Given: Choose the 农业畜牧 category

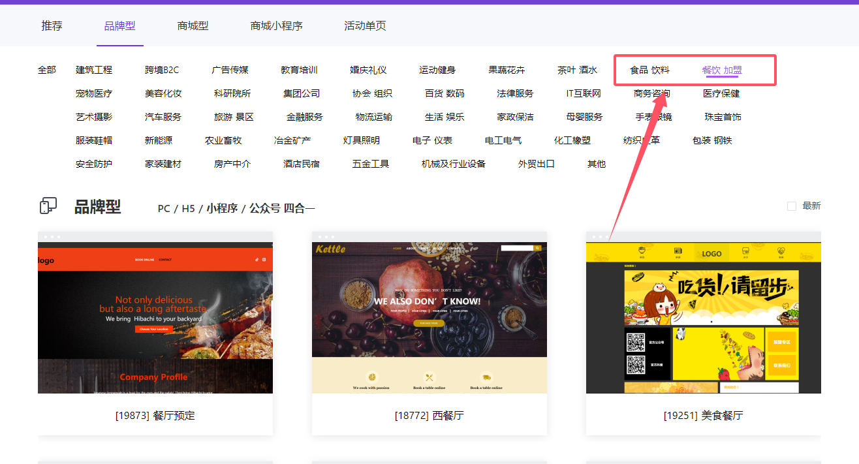Looking at the screenshot, I should tap(223, 140).
